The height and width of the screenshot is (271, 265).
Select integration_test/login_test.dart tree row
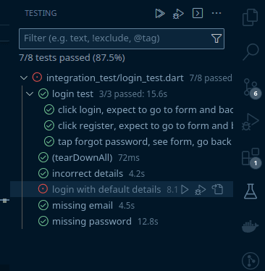click(122, 78)
